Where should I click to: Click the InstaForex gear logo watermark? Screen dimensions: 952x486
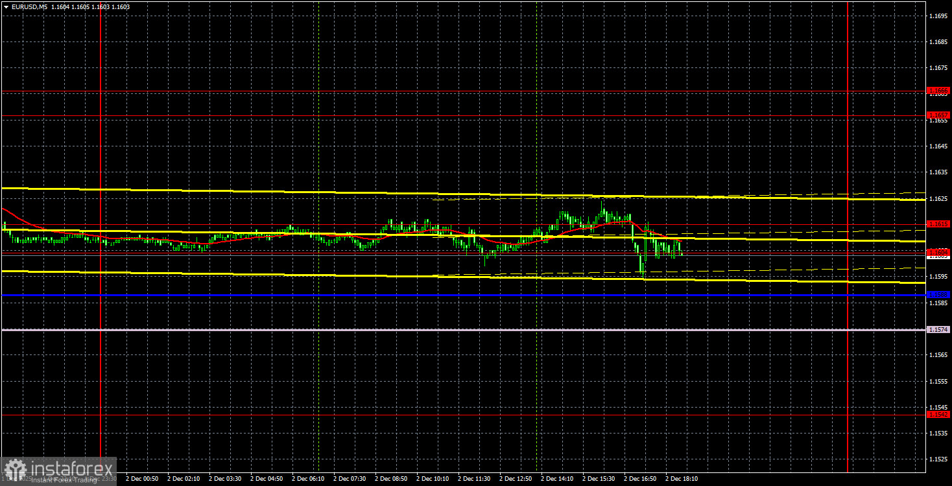point(14,468)
